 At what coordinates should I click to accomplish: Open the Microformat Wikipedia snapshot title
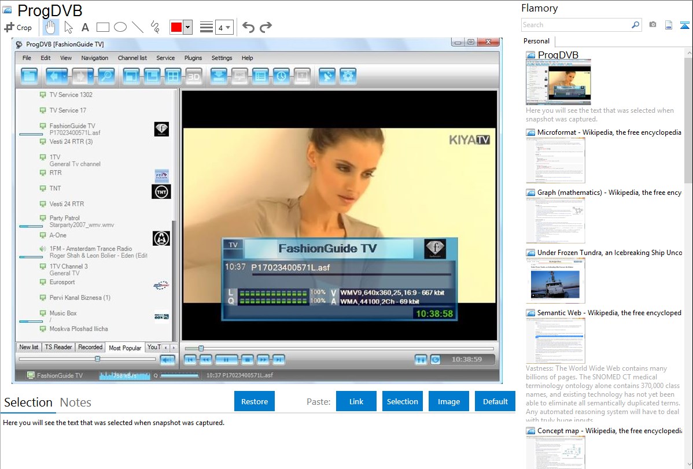609,132
